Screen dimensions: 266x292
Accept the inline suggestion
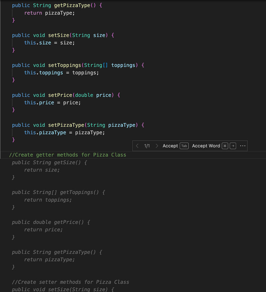170,146
